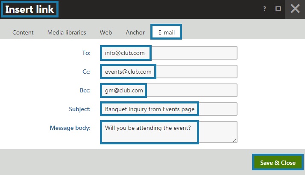Click the "To:" field label
Viewport: 305px width, 175px height.
[x=86, y=53]
